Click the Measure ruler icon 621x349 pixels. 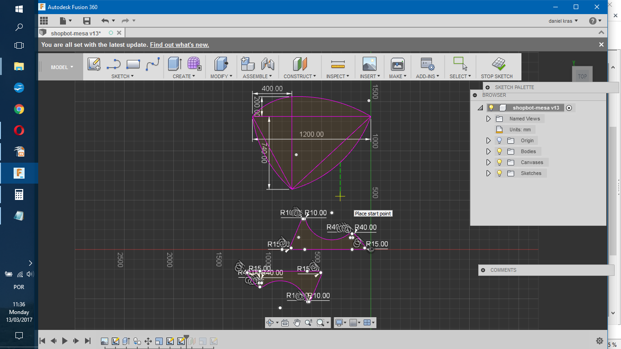point(338,64)
